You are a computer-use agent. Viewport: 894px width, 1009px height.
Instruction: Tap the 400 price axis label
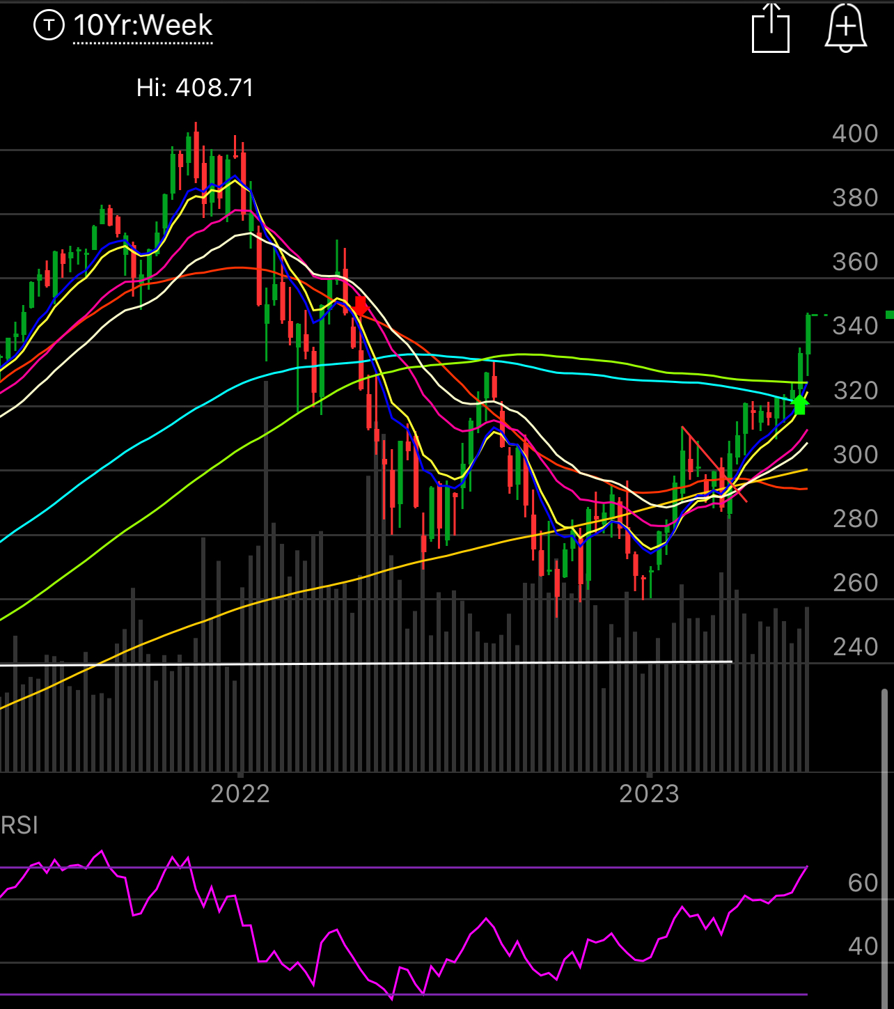(x=856, y=134)
